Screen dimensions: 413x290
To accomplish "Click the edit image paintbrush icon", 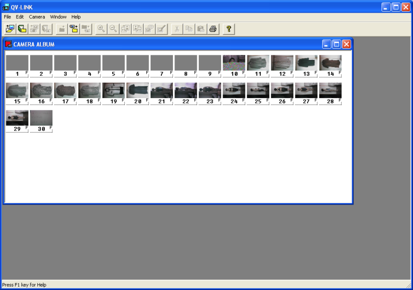I will pos(162,29).
